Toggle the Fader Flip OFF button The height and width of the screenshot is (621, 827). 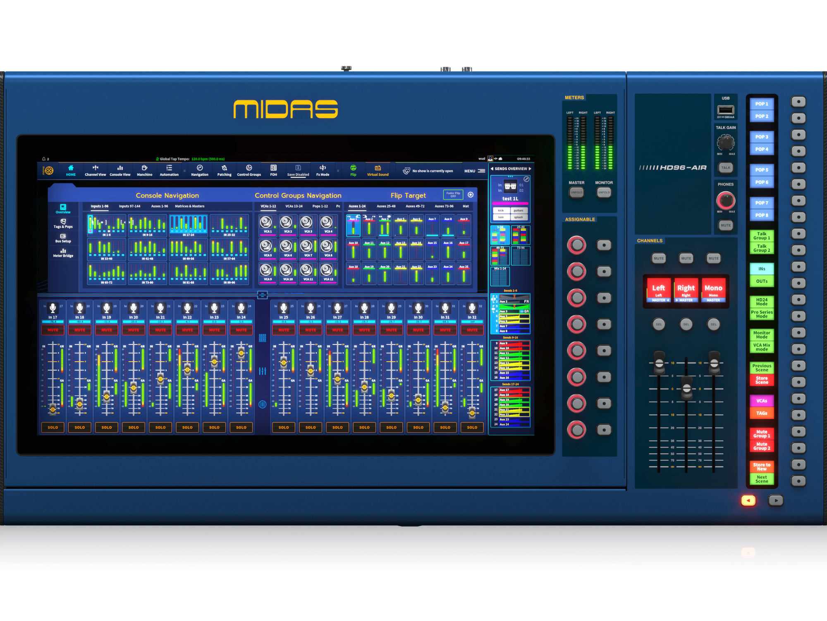pos(453,195)
